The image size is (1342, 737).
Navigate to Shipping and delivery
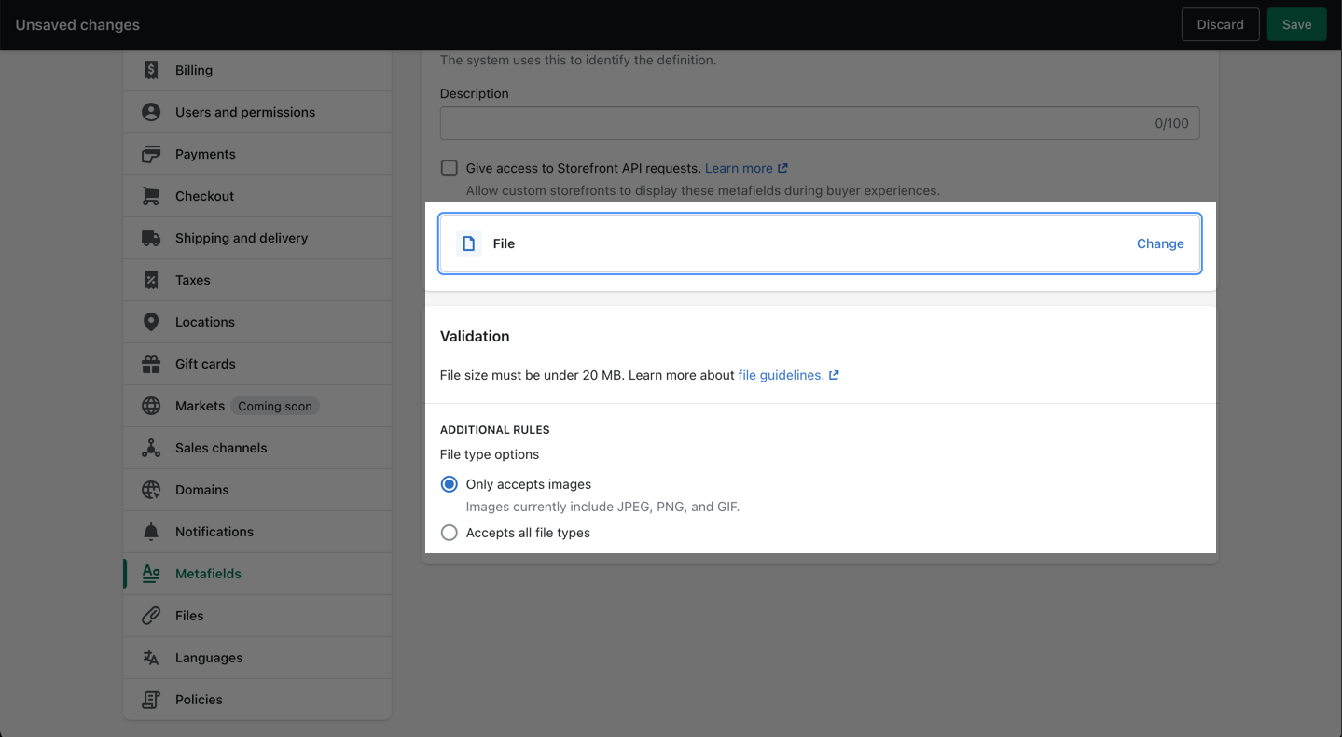point(257,238)
